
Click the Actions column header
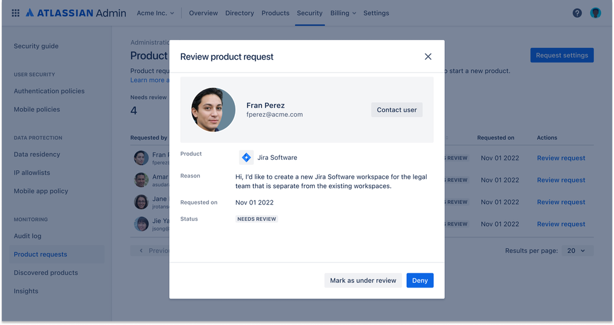pyautogui.click(x=546, y=138)
